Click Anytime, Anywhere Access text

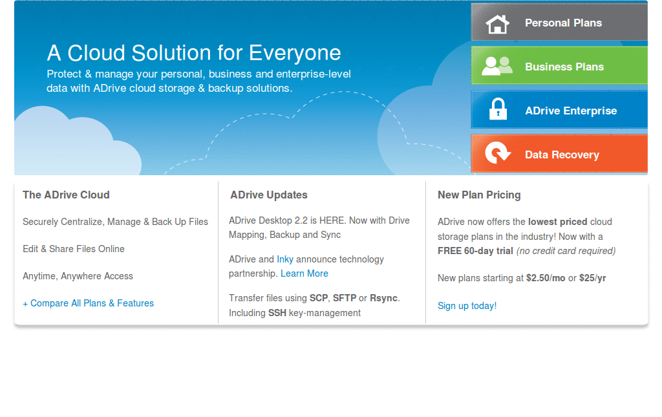click(78, 276)
